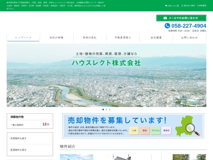Image resolution: width=213 pixels, height=160 pixels.
Task: Select first carousel dot indicator
Action: tap(103, 110)
